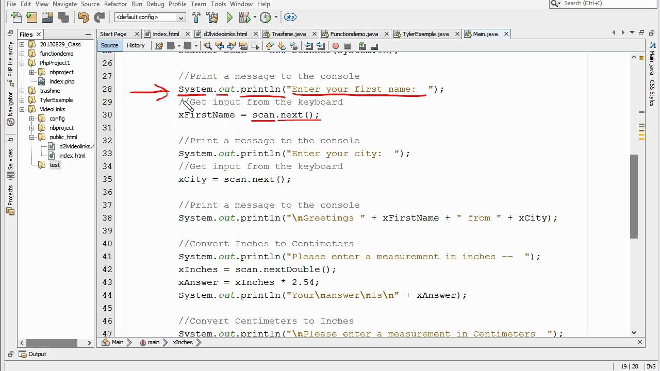
Task: Select index.php in the Files tree
Action: [62, 81]
